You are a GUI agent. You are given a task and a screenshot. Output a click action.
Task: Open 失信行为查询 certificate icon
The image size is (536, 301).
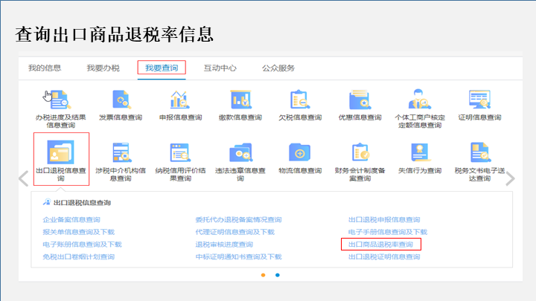(420, 152)
